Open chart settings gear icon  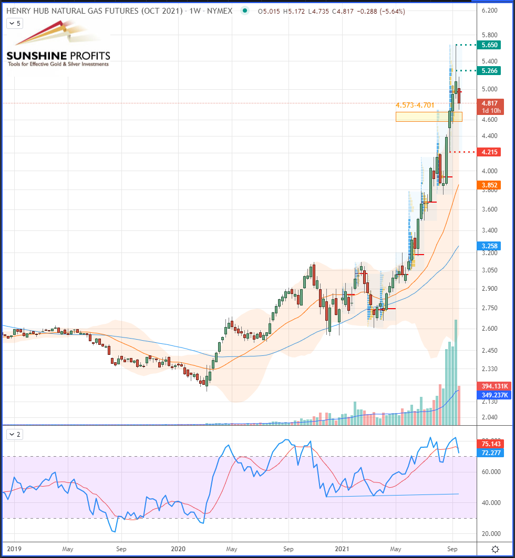tap(495, 549)
